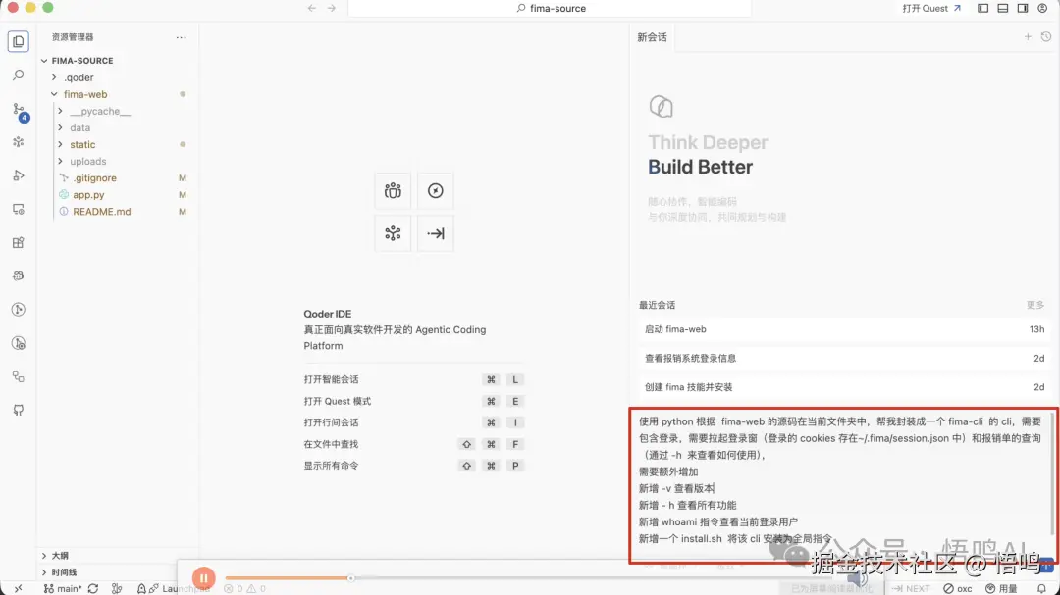Open the Remote Explorer sidebar icon
Image resolution: width=1060 pixels, height=595 pixels.
19,210
